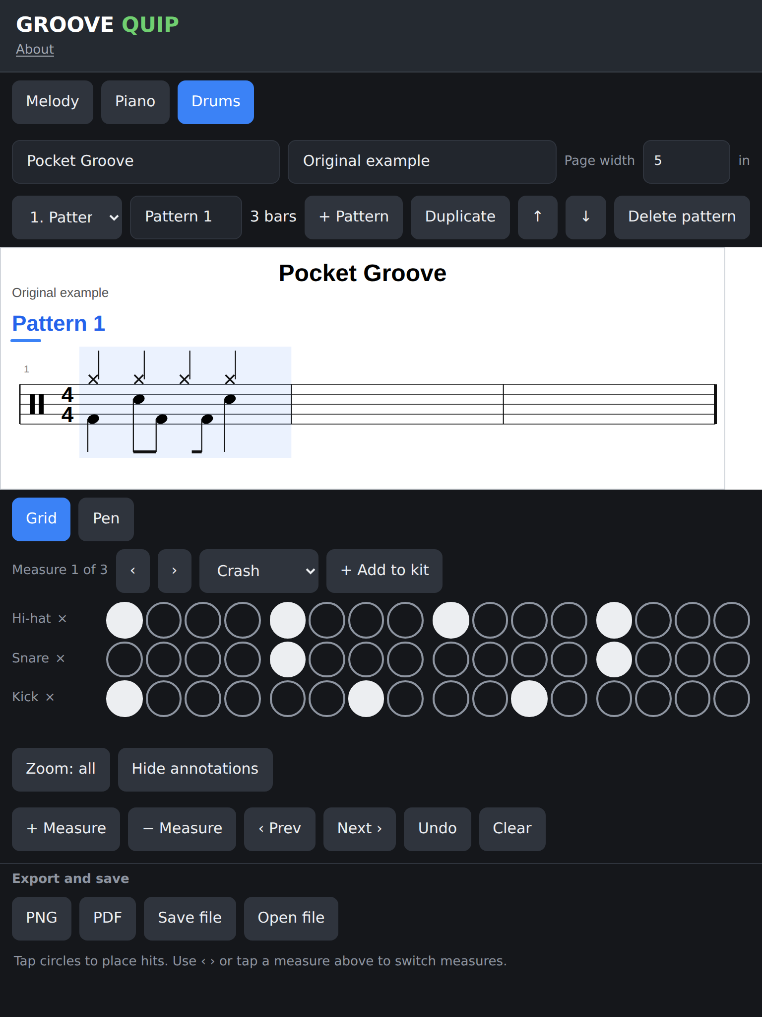Open the Crash instrument dropdown
The image size is (762, 1017).
click(x=258, y=571)
